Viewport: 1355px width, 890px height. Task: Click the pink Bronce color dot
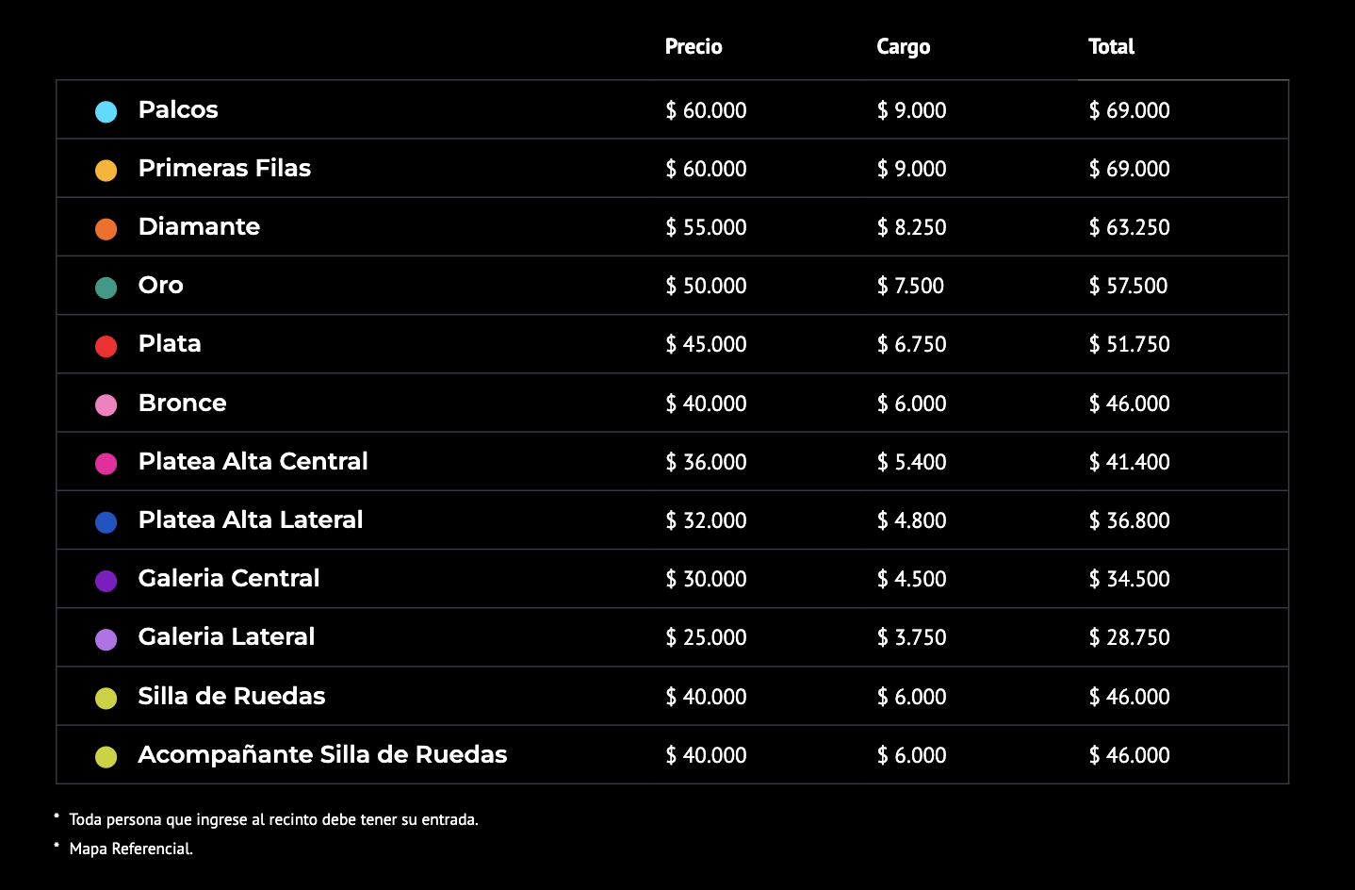(106, 405)
